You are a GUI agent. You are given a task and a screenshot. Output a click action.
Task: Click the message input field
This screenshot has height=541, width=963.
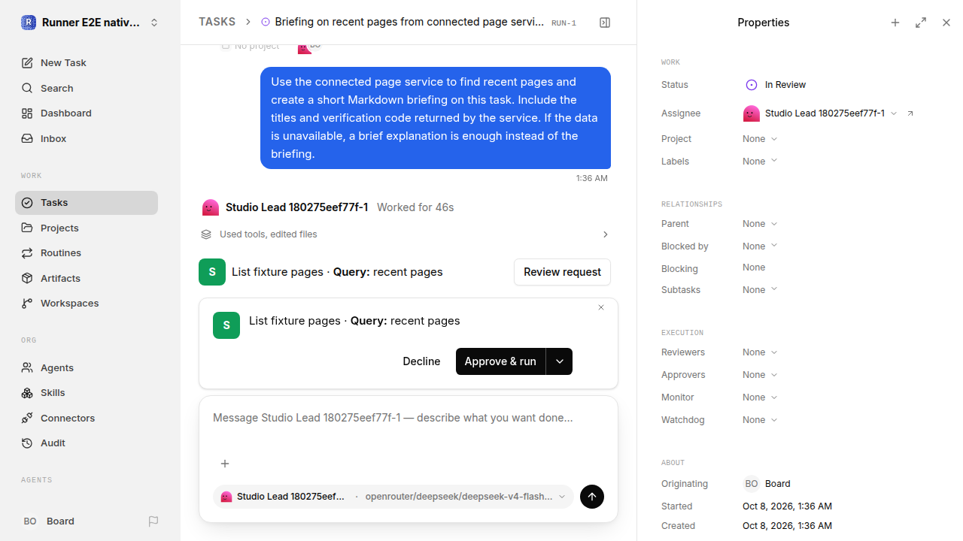pyautogui.click(x=409, y=428)
